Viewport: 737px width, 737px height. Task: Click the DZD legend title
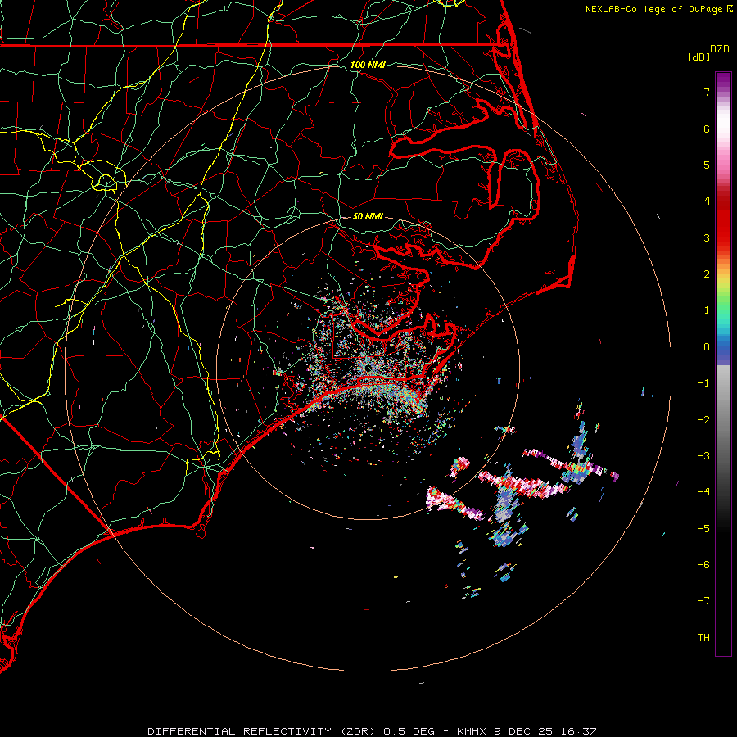coord(720,49)
